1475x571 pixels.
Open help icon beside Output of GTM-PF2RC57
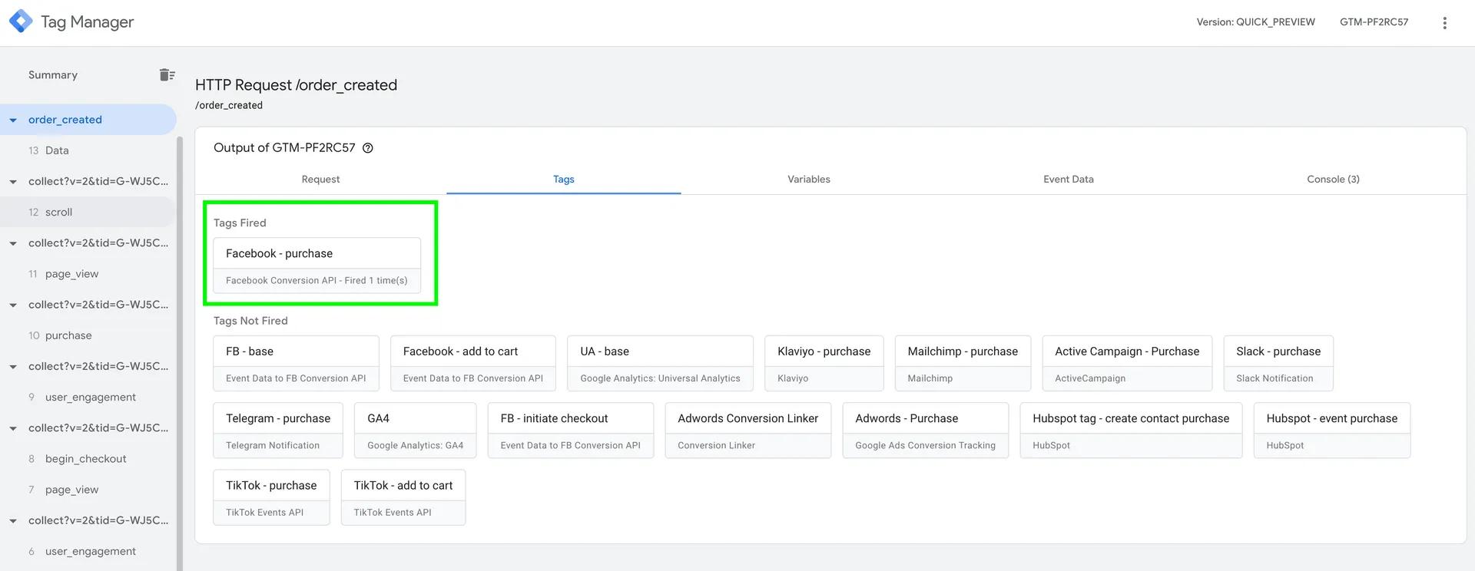(368, 148)
